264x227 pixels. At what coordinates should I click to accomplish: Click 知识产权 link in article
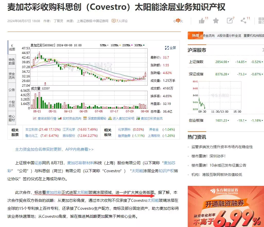point(166,171)
